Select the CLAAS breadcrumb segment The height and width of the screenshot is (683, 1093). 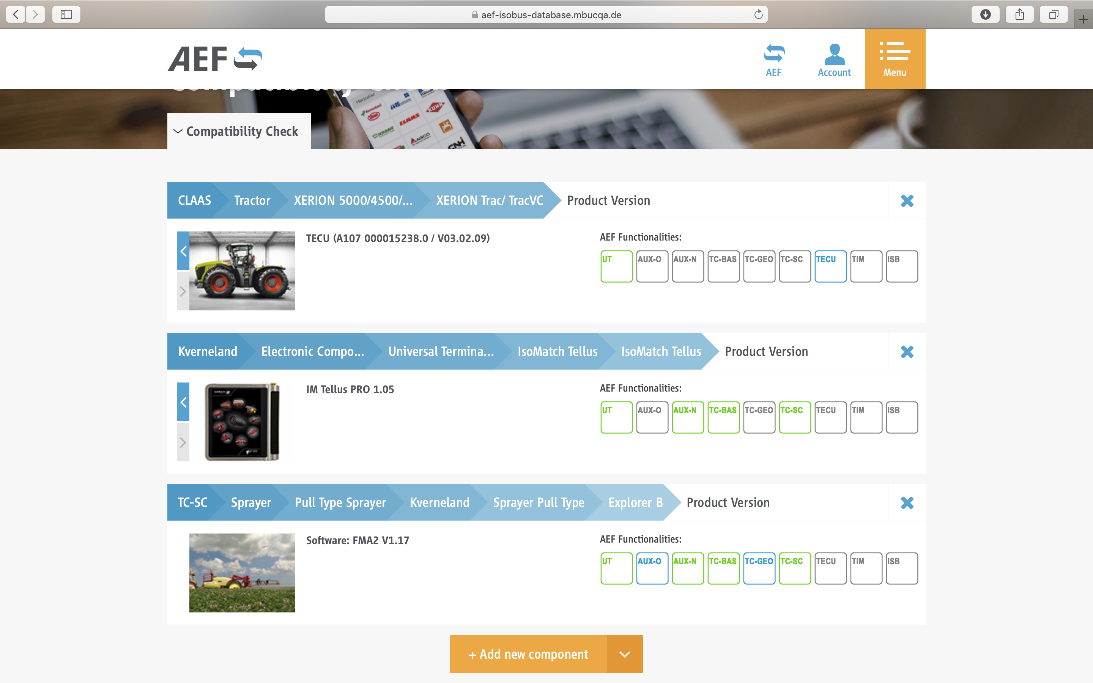point(194,201)
